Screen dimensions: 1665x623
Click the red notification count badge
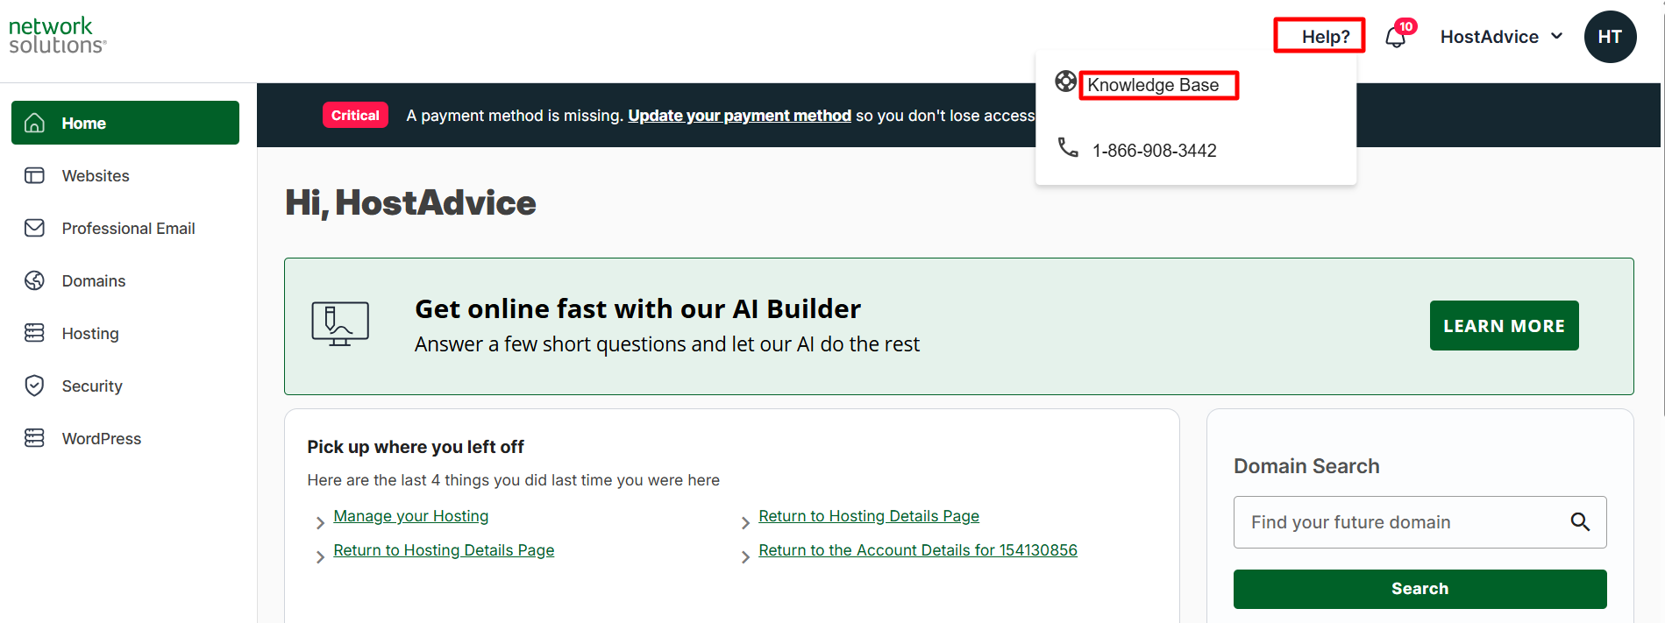coord(1405,26)
